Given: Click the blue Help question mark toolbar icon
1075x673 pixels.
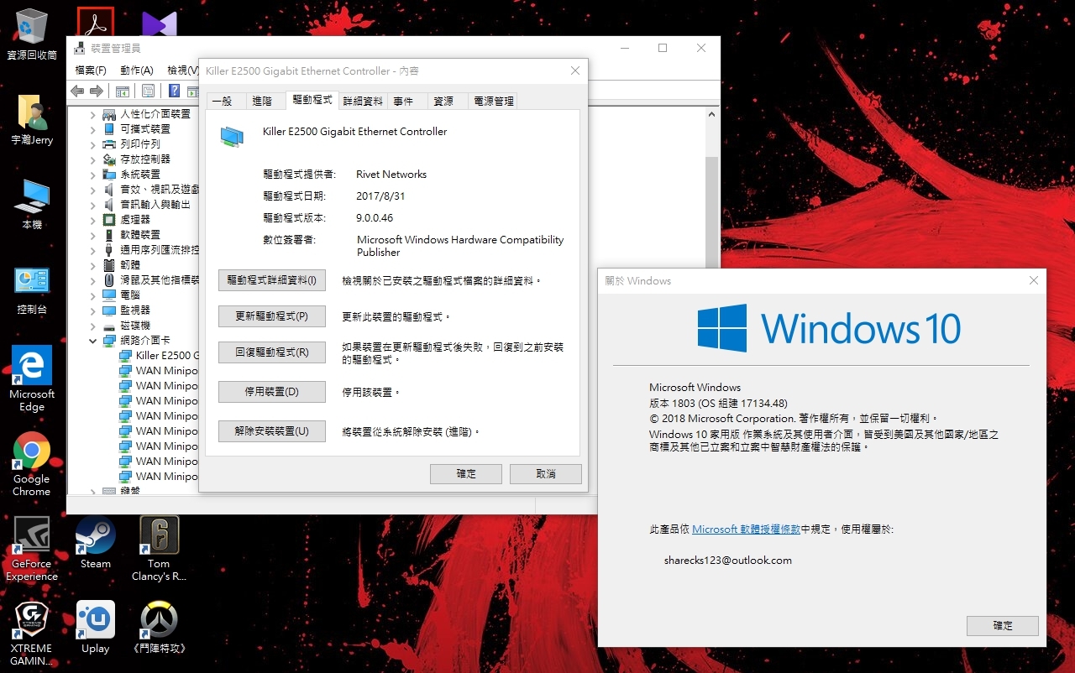Looking at the screenshot, I should coord(174,91).
